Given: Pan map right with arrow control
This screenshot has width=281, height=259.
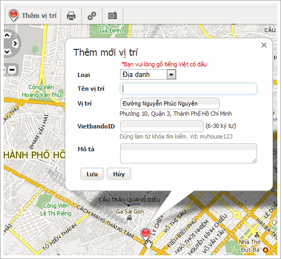Looking at the screenshot, I should pyautogui.click(x=15, y=44).
